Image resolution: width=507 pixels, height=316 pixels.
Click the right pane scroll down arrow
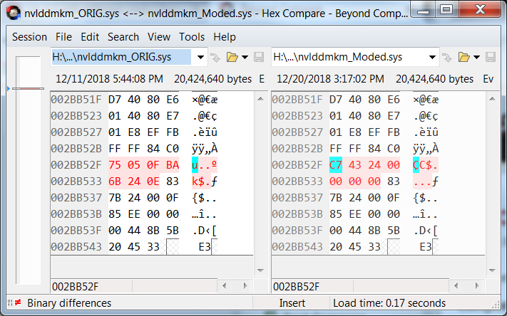pos(492,270)
